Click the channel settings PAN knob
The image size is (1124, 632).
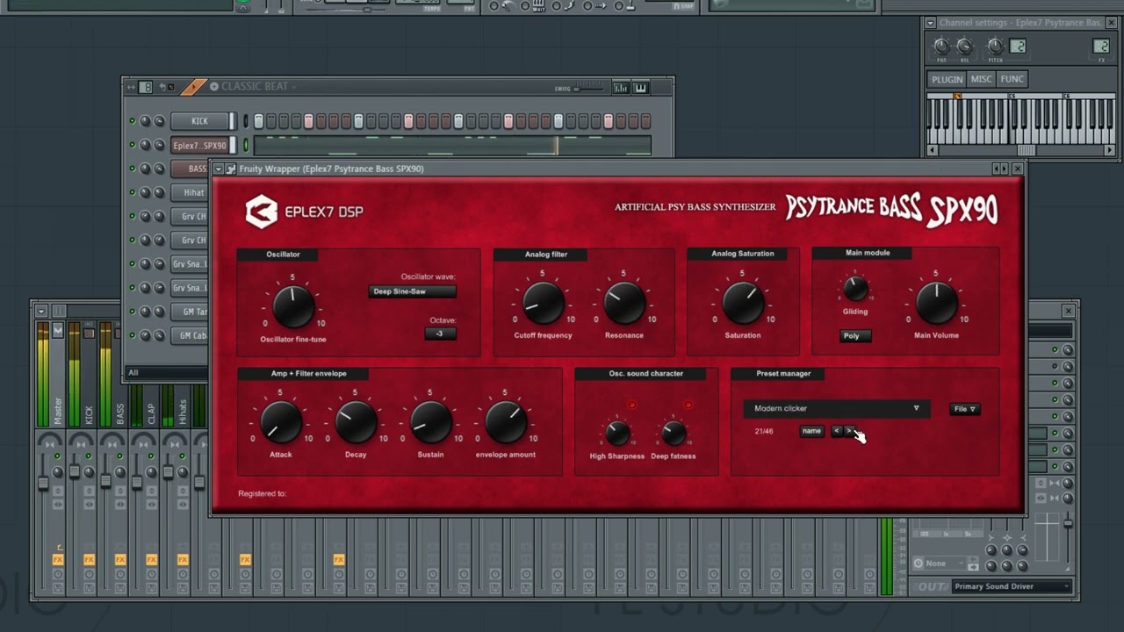pyautogui.click(x=941, y=47)
